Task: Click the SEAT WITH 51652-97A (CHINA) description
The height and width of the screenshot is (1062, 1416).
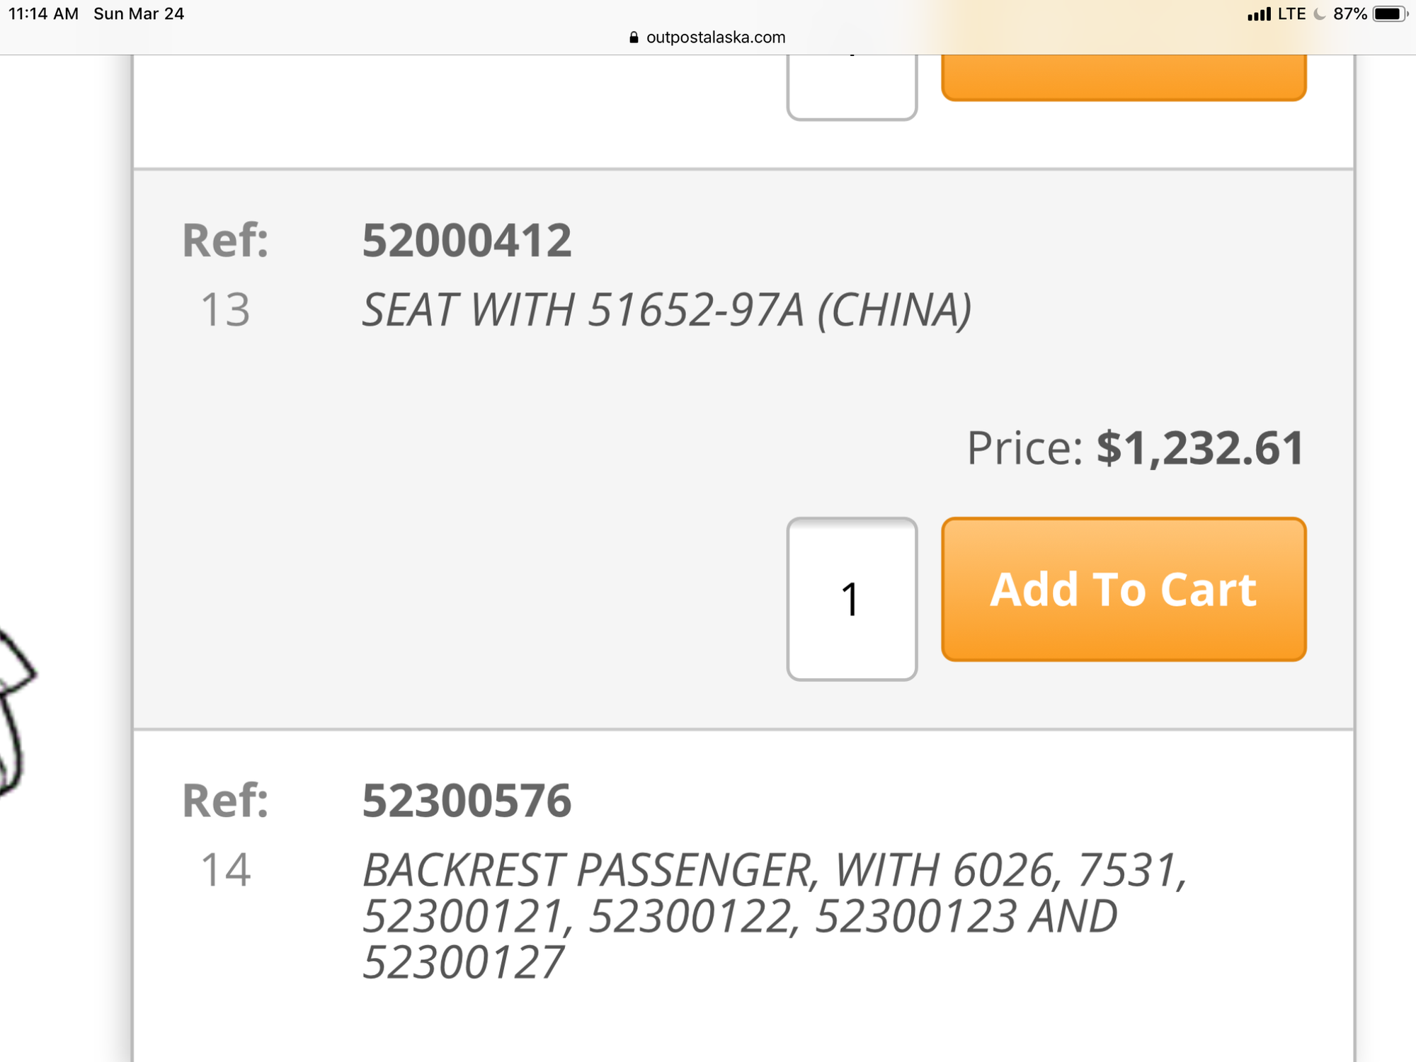Action: coord(666,310)
